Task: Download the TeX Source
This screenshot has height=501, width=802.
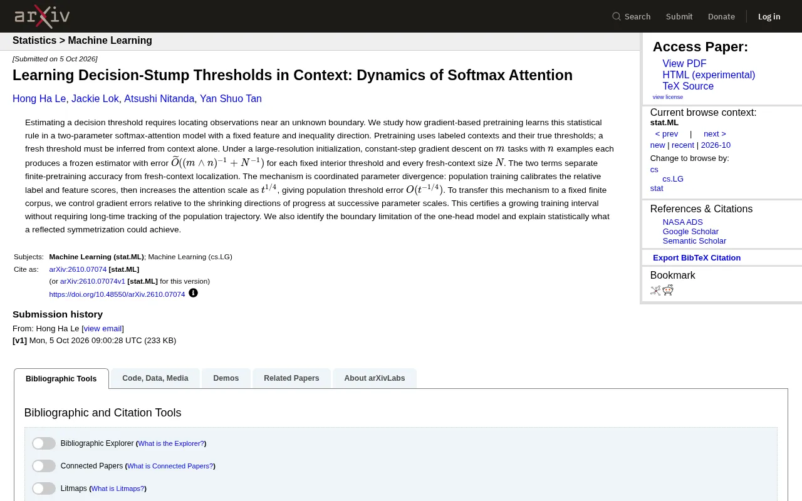Action: click(x=688, y=86)
